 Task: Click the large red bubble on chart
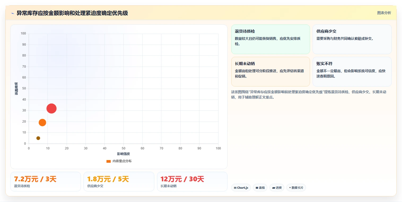[x=51, y=108]
